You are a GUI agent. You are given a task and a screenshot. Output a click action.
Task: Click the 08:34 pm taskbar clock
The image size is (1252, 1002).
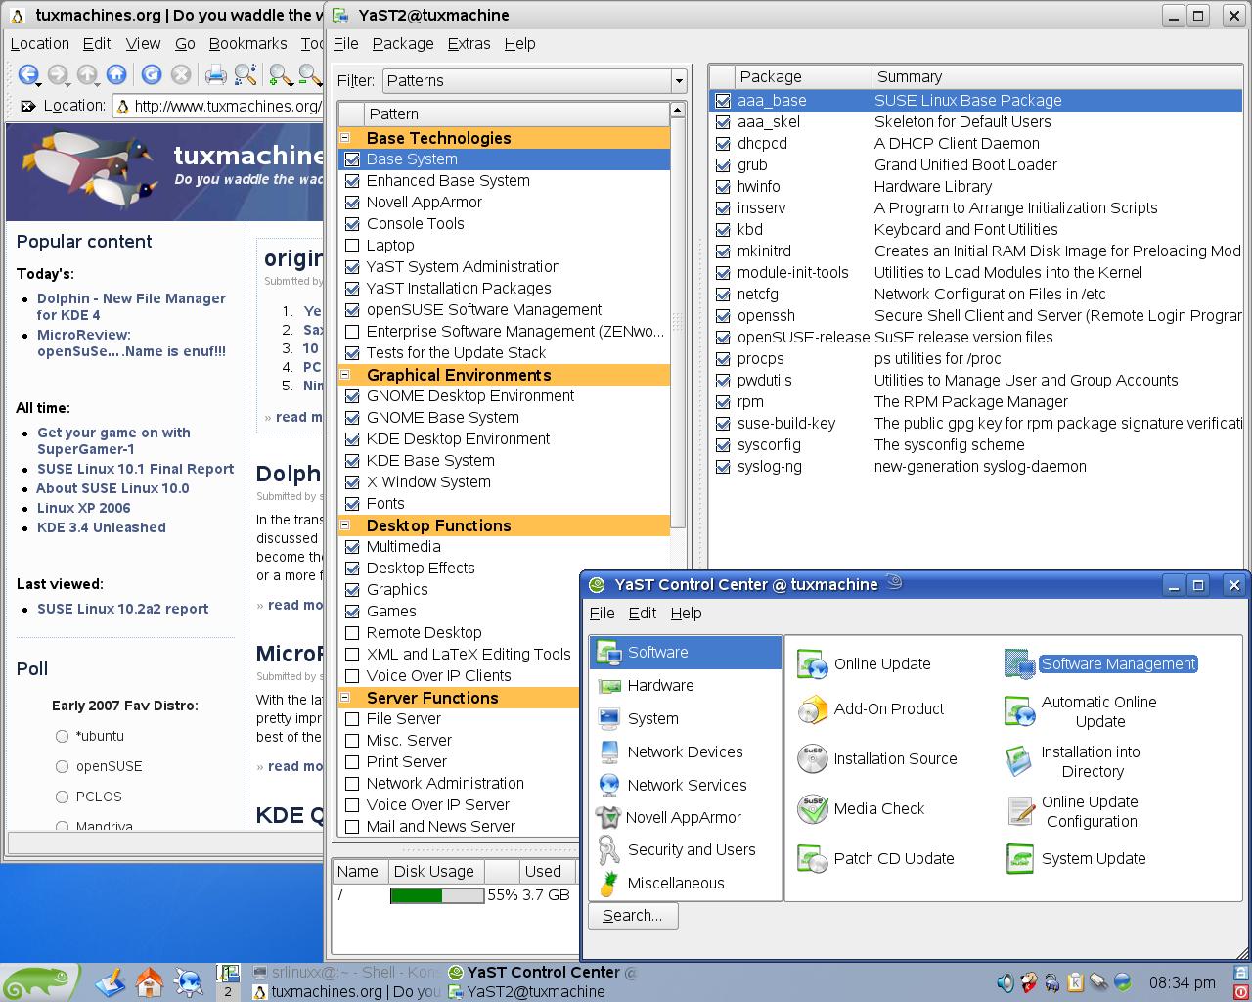pos(1182,982)
